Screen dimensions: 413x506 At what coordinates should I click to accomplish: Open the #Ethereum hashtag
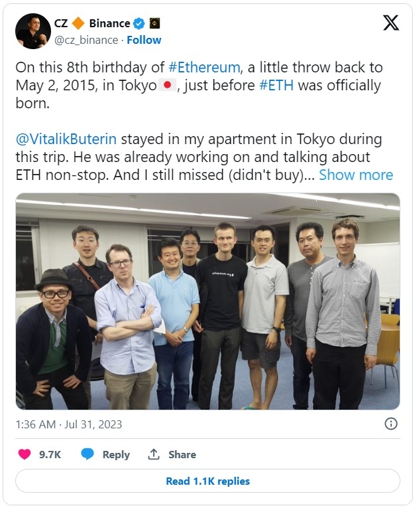pos(204,68)
